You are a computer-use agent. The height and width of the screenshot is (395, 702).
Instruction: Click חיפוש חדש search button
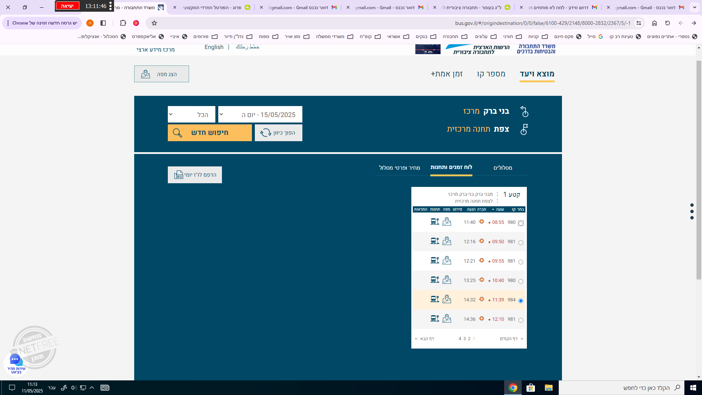tap(210, 133)
